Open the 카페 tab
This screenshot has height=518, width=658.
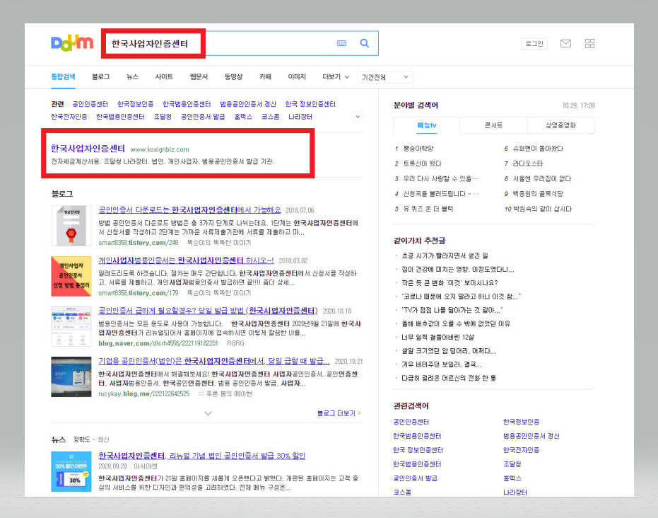pyautogui.click(x=265, y=77)
